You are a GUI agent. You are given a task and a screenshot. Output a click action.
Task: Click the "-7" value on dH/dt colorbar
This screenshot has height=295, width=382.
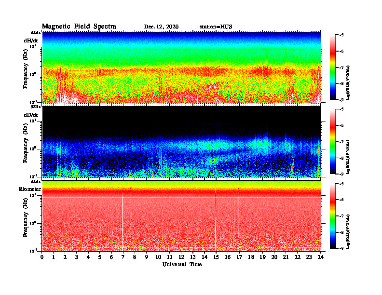click(341, 67)
